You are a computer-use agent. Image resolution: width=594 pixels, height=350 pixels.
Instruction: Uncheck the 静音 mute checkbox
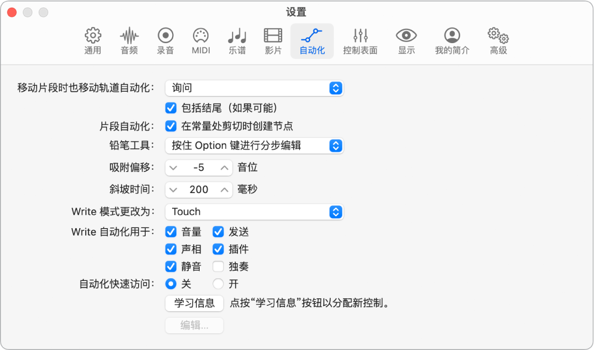click(x=171, y=266)
